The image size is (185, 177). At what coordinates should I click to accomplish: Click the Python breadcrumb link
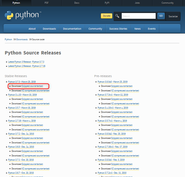[8, 39]
